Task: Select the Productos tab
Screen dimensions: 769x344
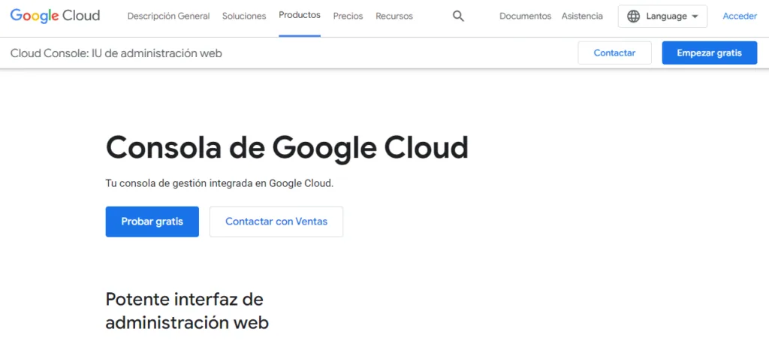Action: tap(300, 15)
